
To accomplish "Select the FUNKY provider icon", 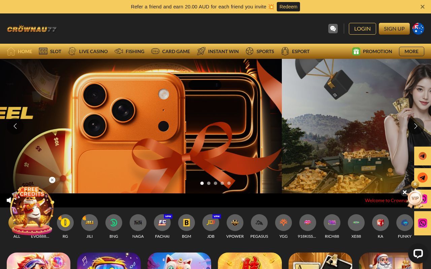I will [x=405, y=223].
